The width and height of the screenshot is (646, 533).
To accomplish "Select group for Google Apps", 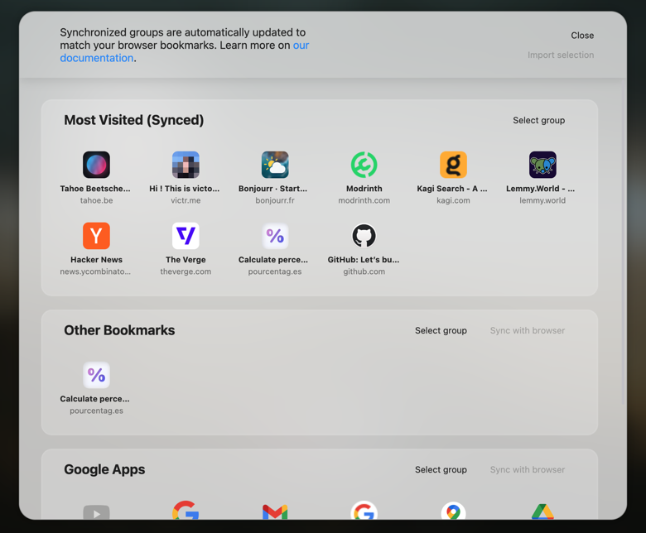I will click(x=441, y=469).
